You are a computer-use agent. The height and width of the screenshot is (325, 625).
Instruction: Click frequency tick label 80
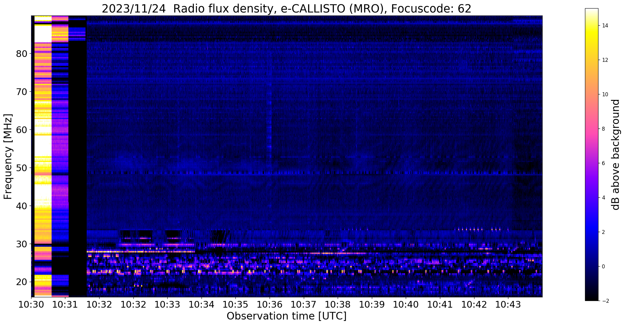[x=22, y=54]
